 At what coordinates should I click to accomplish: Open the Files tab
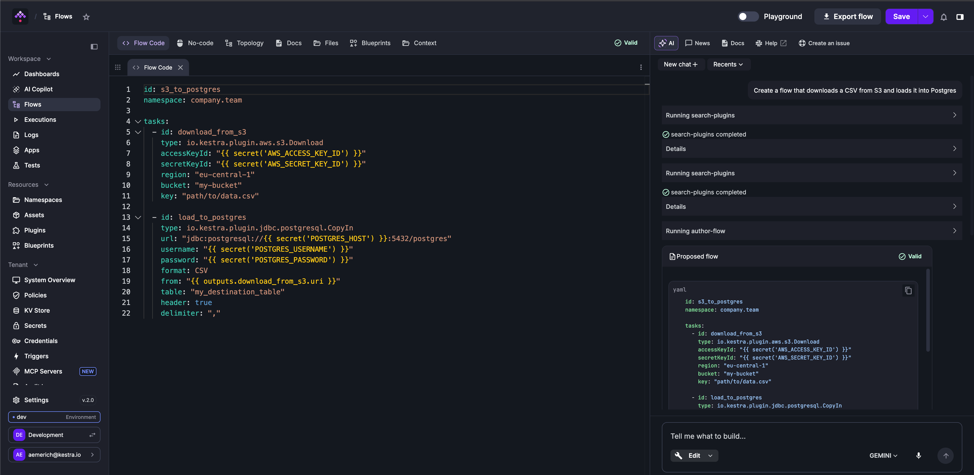pos(326,43)
